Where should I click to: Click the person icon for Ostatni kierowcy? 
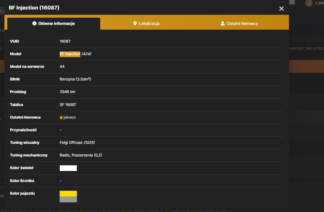(x=223, y=23)
